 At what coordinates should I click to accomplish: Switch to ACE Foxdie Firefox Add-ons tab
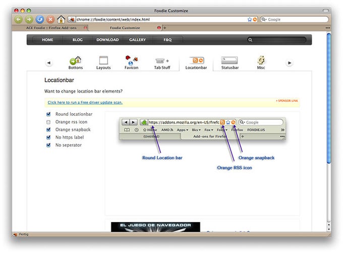coord(51,28)
